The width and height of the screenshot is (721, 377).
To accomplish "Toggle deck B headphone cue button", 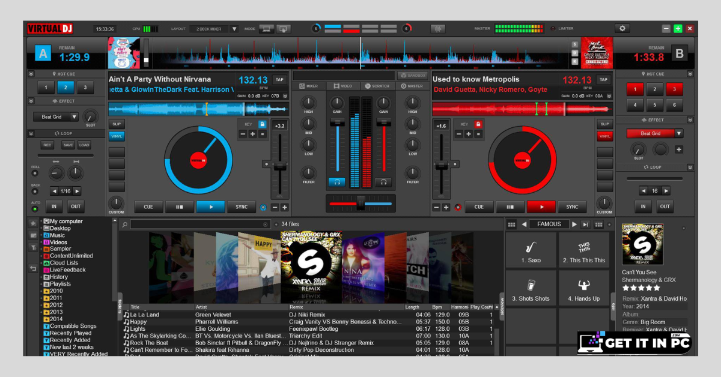I will pos(383,181).
